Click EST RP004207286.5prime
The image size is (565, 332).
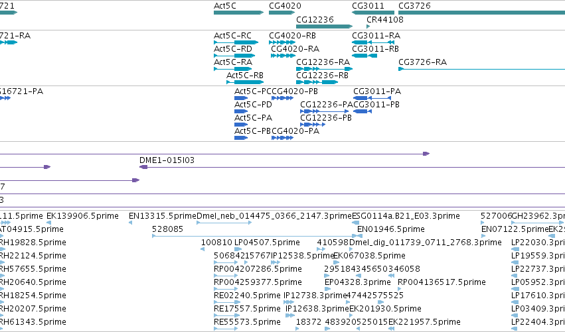click(258, 269)
